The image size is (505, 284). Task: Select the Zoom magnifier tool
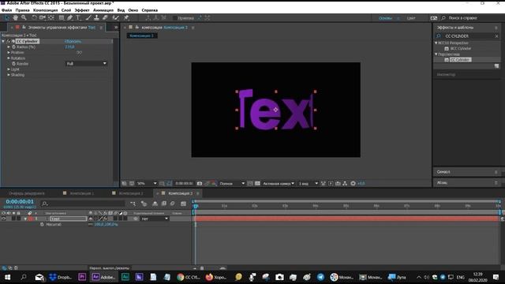[x=24, y=17]
